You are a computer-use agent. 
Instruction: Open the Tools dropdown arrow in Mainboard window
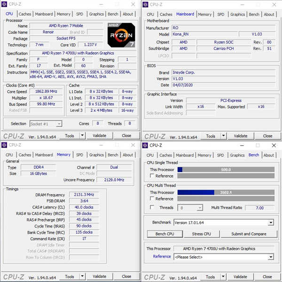223,136
